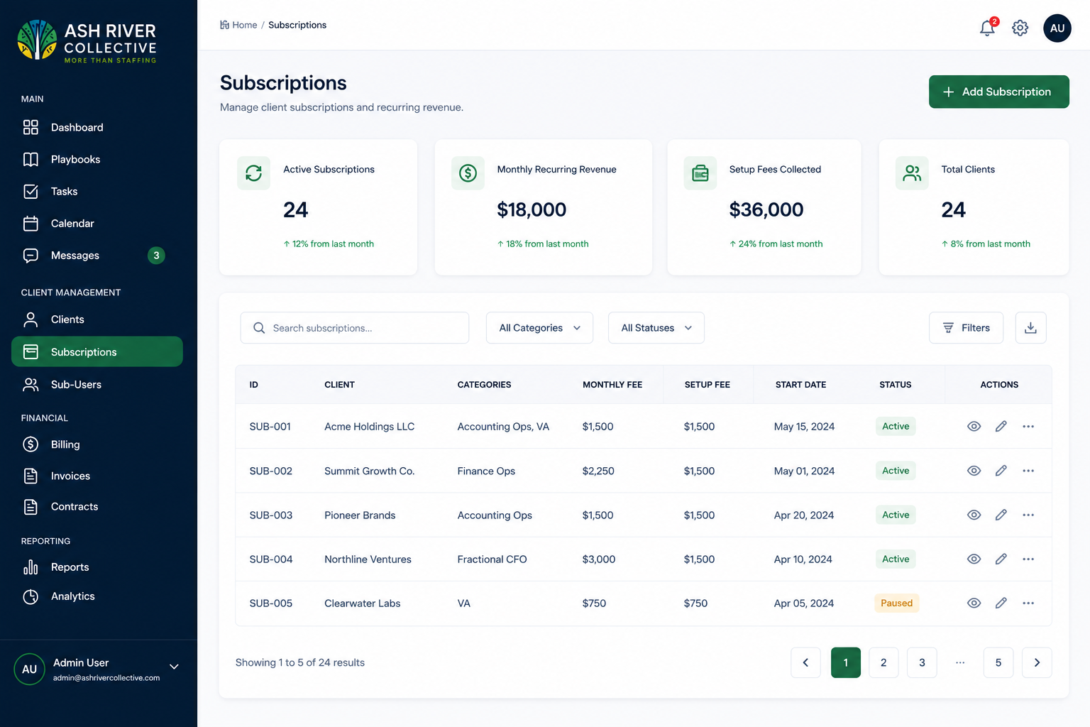The image size is (1090, 727).
Task: Open more actions for SUB-003
Action: click(x=1028, y=515)
